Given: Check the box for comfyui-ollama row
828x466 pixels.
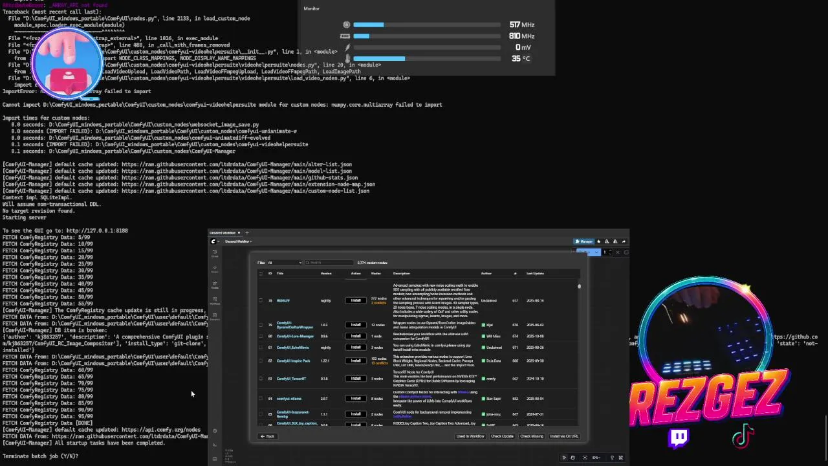Looking at the screenshot, I should (x=261, y=399).
